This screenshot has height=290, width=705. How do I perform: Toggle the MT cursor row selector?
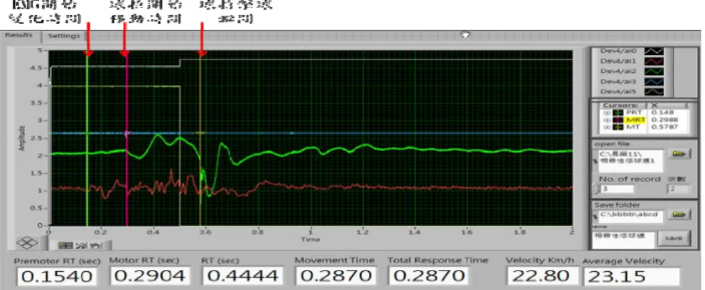click(607, 127)
